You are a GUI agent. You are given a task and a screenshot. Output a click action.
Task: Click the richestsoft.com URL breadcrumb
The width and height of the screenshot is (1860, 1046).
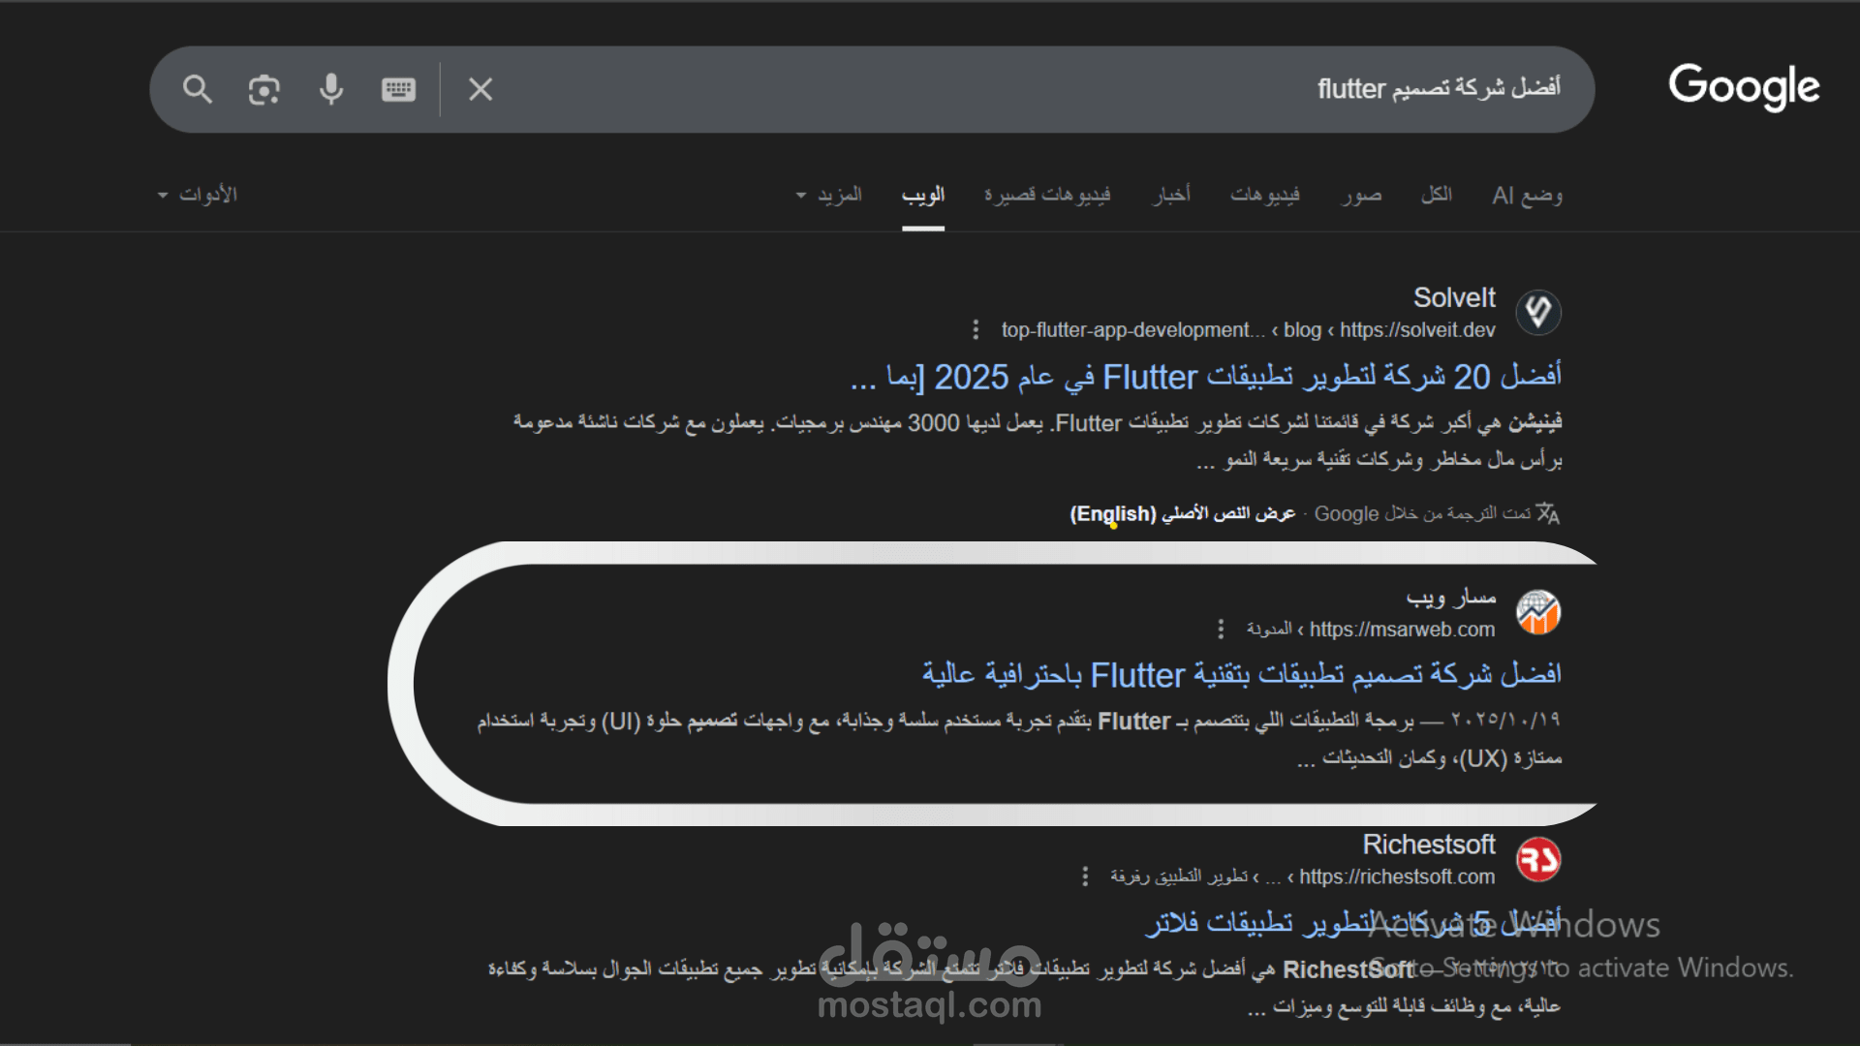pos(1303,877)
